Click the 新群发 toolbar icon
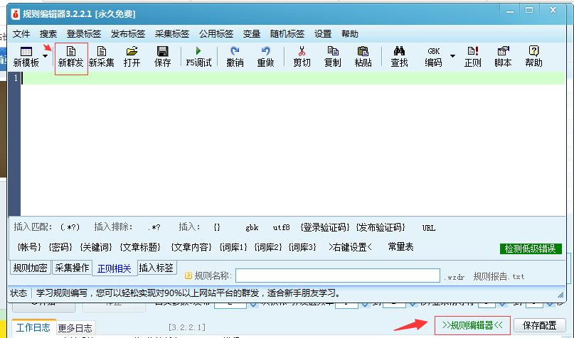 pos(70,57)
